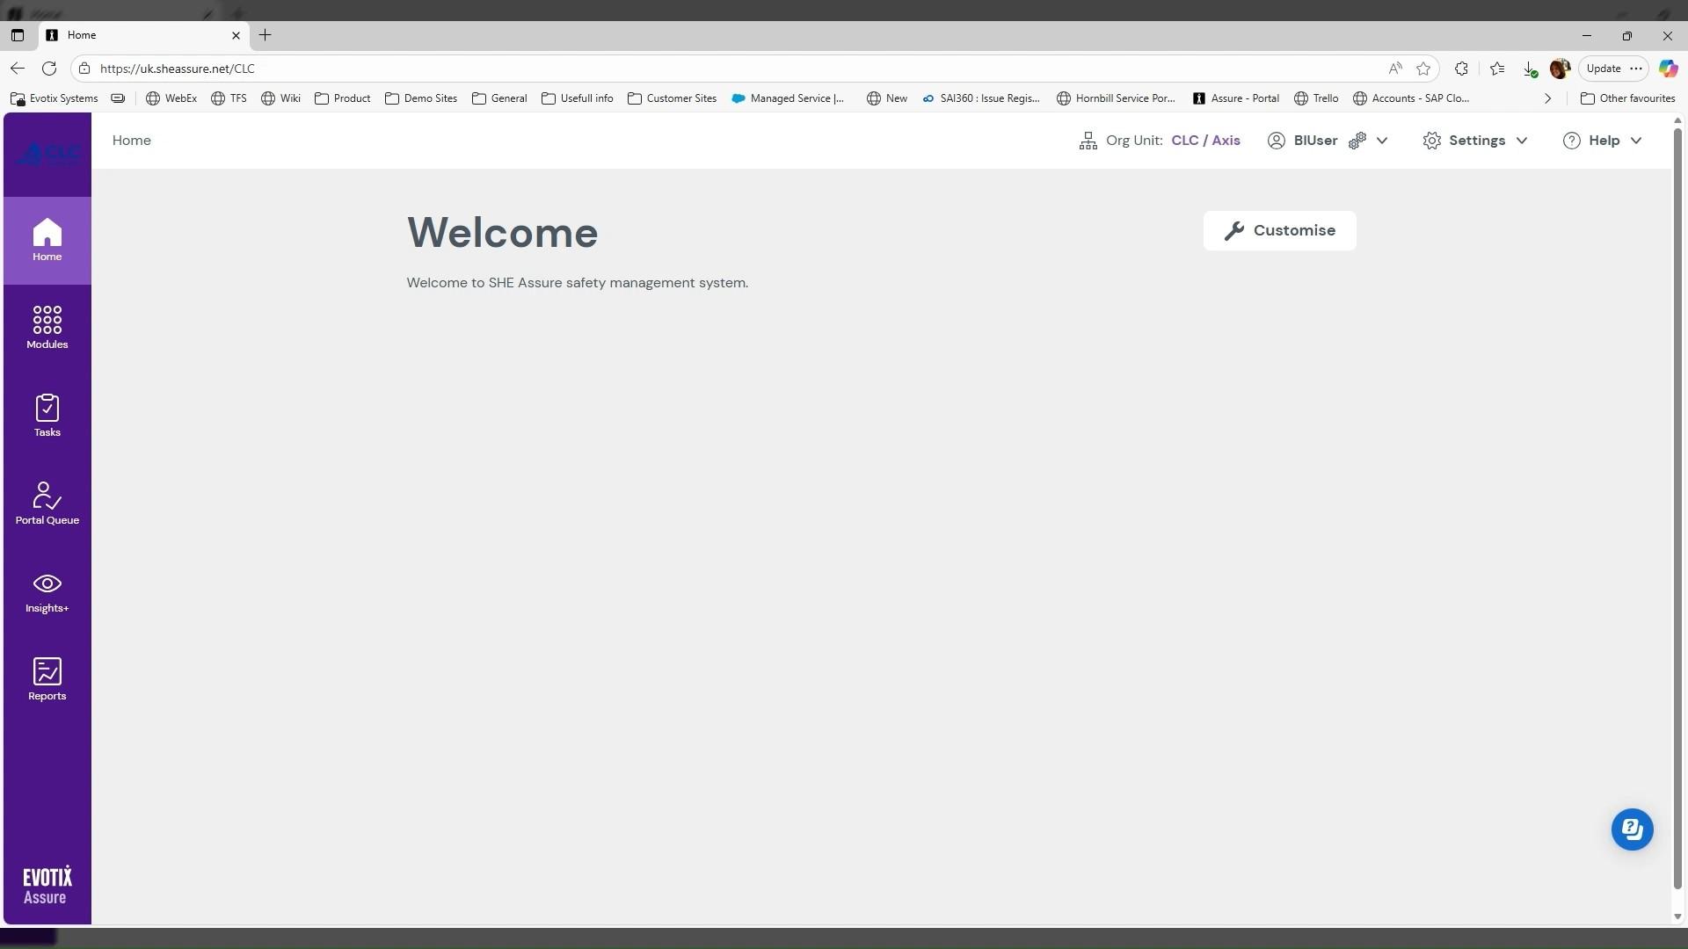Open the Modules grid icon in sidebar
Screen dimensions: 1688x949
coord(47,327)
